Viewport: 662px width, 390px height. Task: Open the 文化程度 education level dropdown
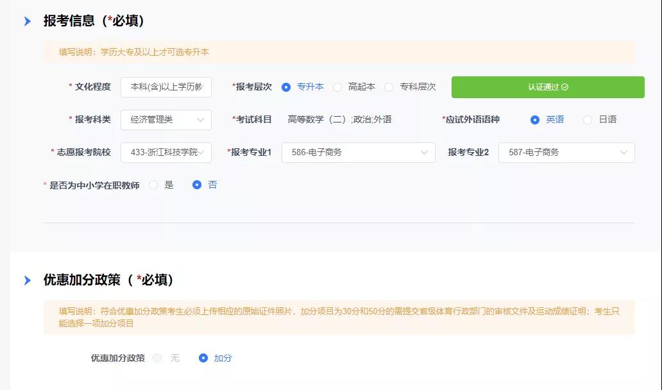(165, 87)
